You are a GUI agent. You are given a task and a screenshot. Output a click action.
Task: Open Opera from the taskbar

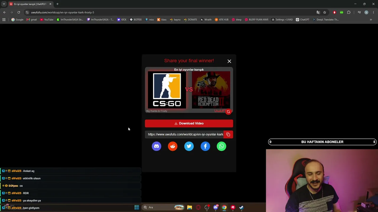click(198, 207)
